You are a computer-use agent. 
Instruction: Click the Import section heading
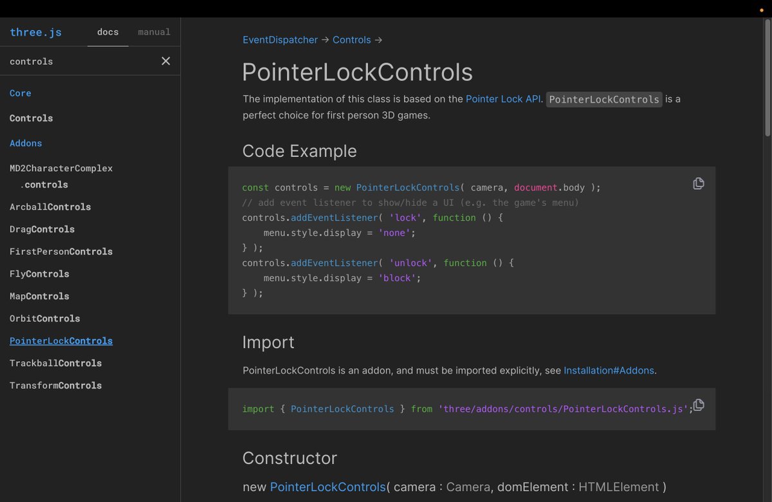tap(268, 342)
